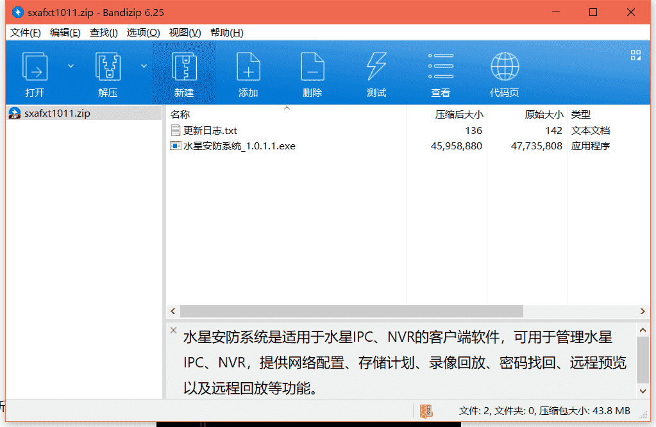Viewport: 656px width, 427px height.
Task: Open the 视图(V) menu
Action: (185, 33)
